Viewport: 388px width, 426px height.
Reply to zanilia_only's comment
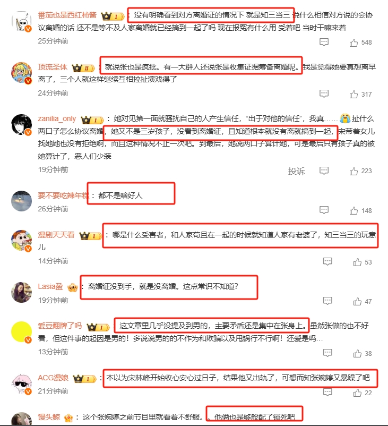pyautogui.click(x=324, y=171)
